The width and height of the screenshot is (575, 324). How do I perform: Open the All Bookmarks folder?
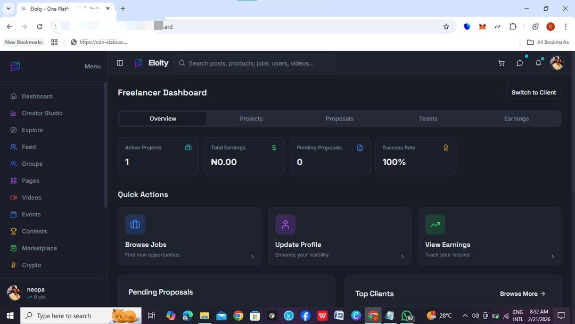click(548, 42)
